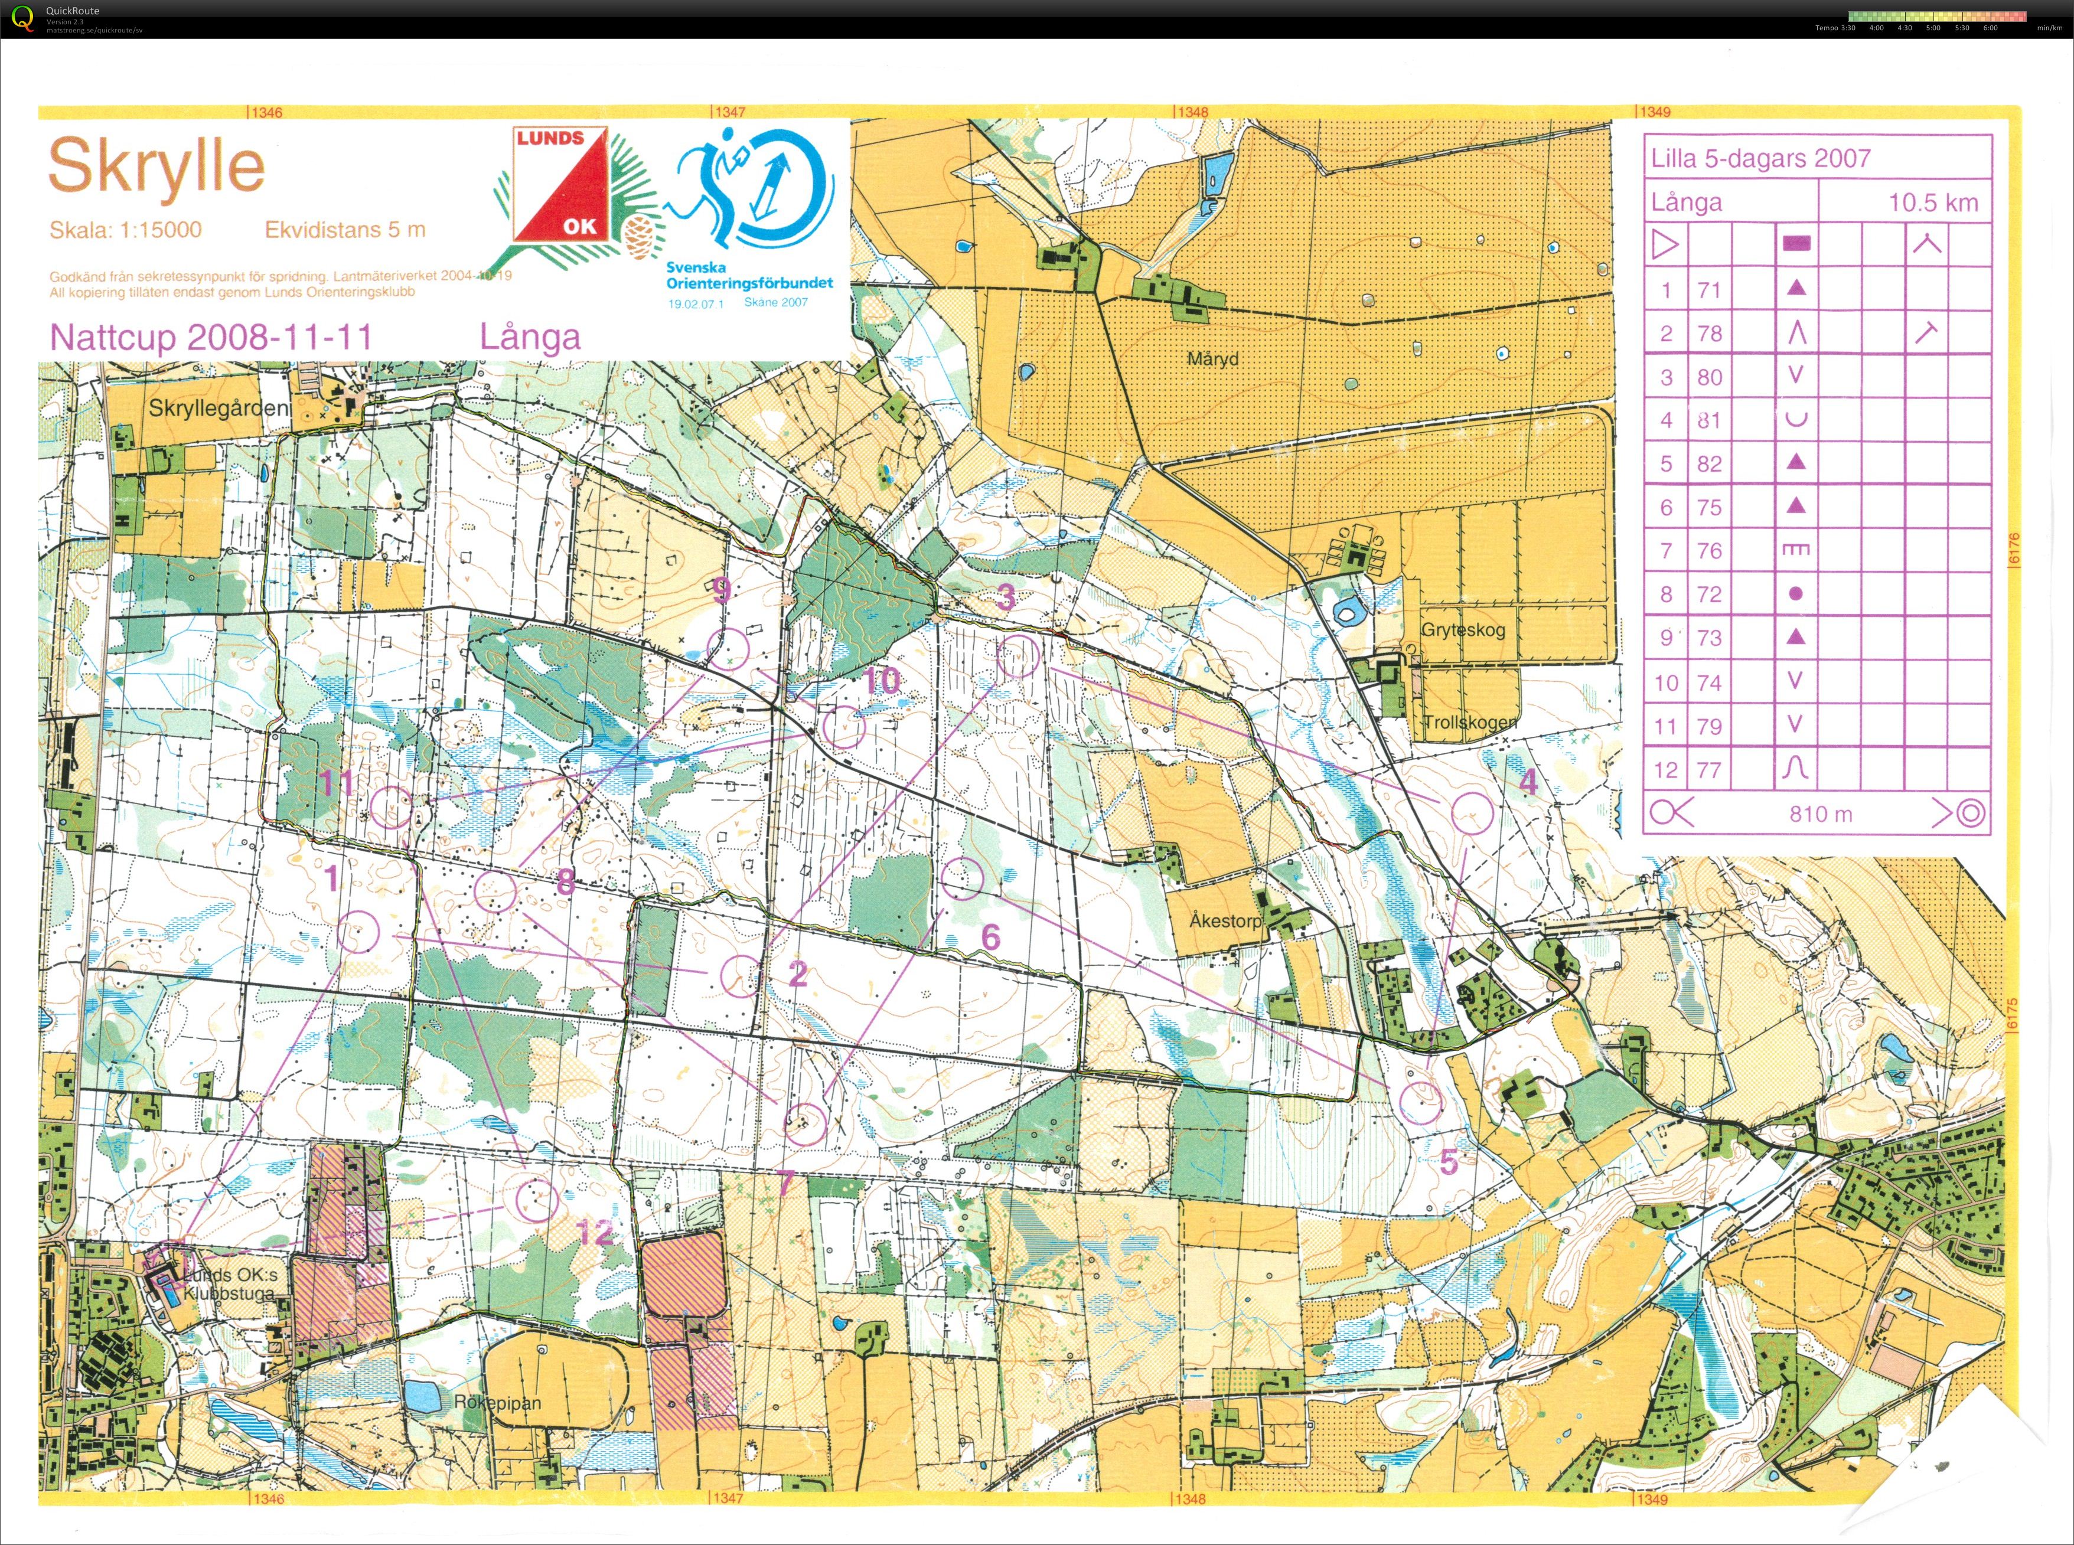Click the Rökepipan place name

pos(498,1403)
